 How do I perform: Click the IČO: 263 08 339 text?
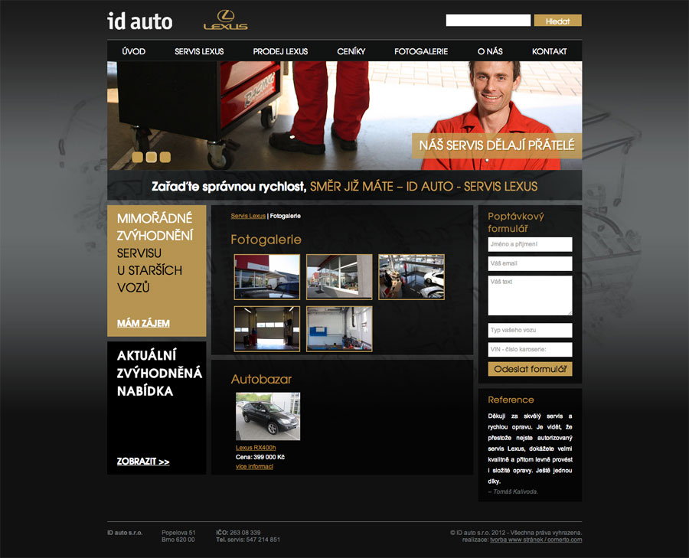(238, 533)
